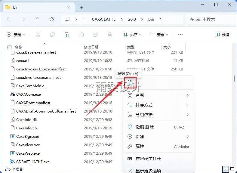The width and height of the screenshot is (237, 173).
Task: Click the Rename icon in toolbar
Action: click(81, 35)
